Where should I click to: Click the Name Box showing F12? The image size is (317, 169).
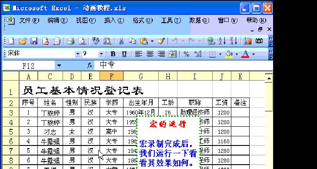point(29,66)
